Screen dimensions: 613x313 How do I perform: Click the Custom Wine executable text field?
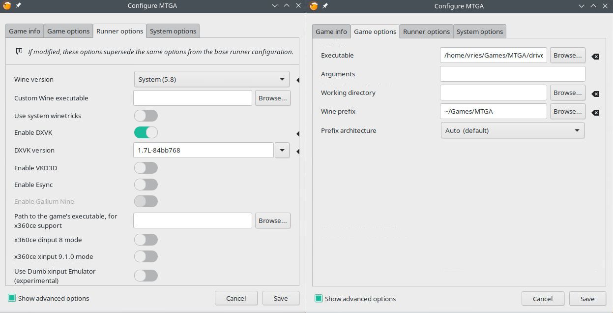193,98
